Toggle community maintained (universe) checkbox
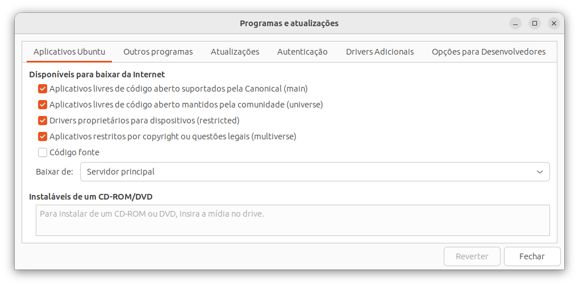The width and height of the screenshot is (579, 286). pyautogui.click(x=43, y=105)
